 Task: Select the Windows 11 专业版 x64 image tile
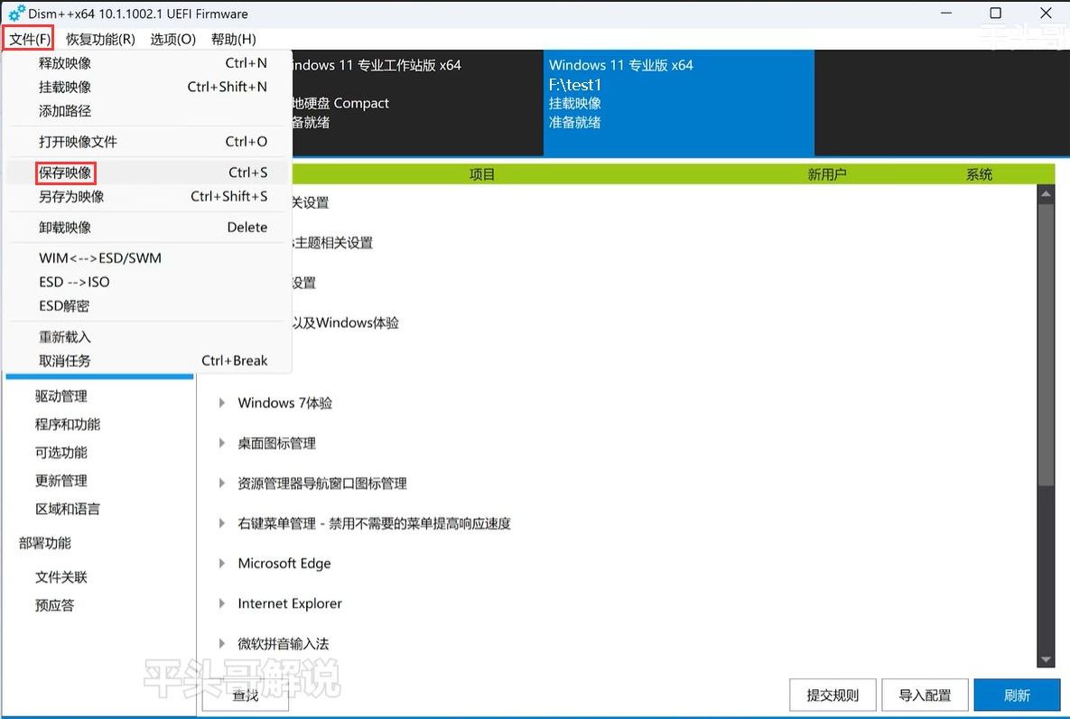click(x=678, y=103)
